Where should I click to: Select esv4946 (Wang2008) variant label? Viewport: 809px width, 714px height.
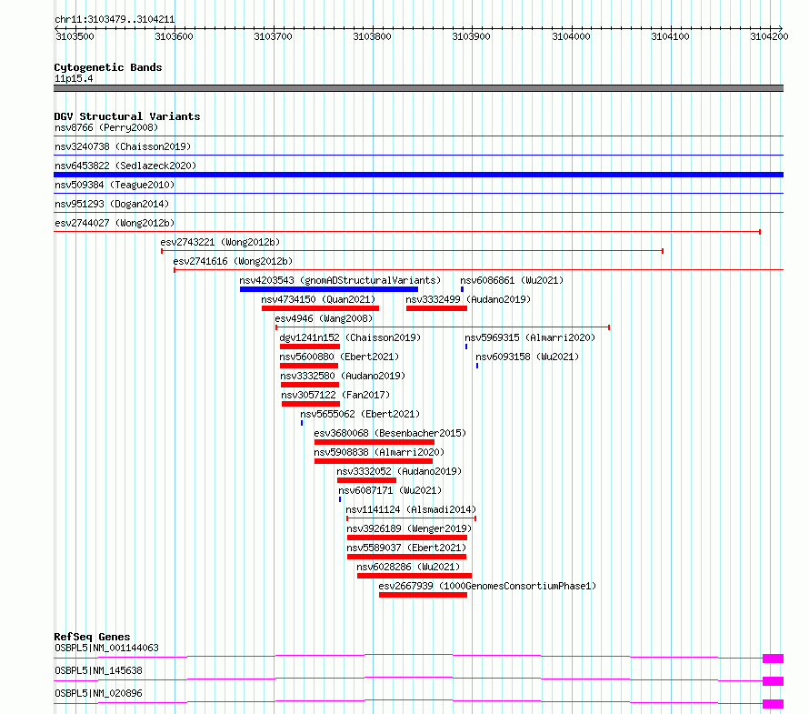point(324,318)
